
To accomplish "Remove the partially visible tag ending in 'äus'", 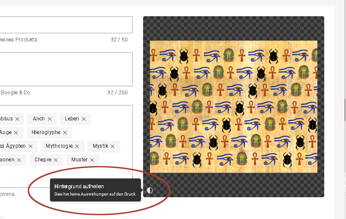I will click(x=17, y=119).
